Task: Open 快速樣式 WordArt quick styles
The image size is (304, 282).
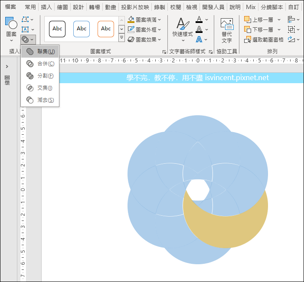Action: point(183,29)
